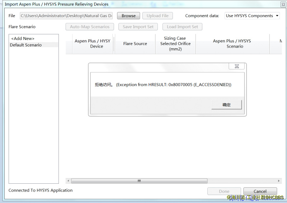The image size is (287, 203).
Task: Close the Import Pressure Relieving Devices window
Action: pyautogui.click(x=283, y=4)
